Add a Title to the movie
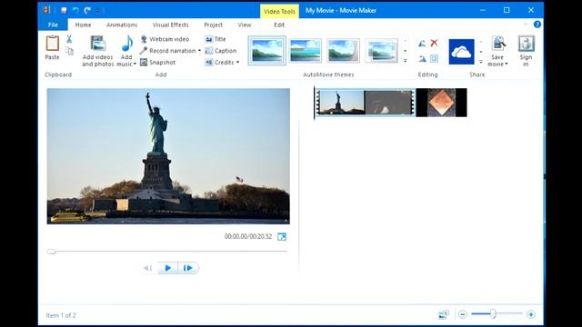Image resolution: width=582 pixels, height=327 pixels. point(216,39)
